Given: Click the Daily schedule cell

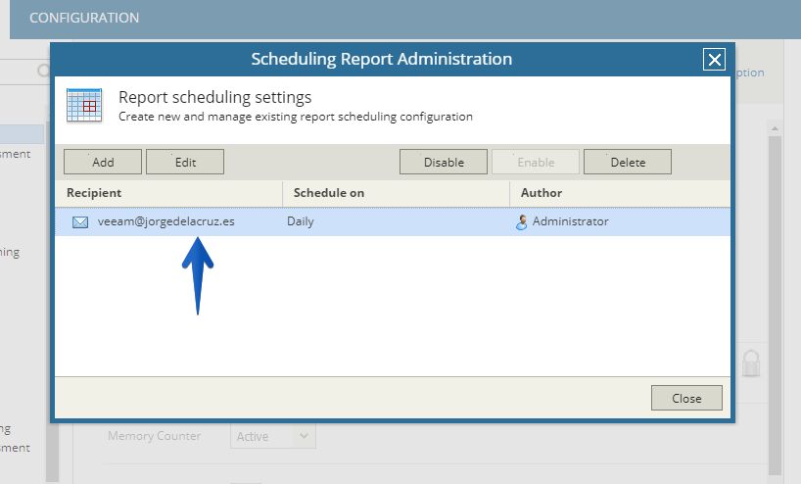Looking at the screenshot, I should (301, 221).
